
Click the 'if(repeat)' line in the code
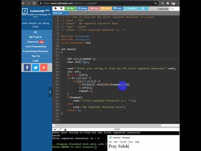click(x=75, y=97)
